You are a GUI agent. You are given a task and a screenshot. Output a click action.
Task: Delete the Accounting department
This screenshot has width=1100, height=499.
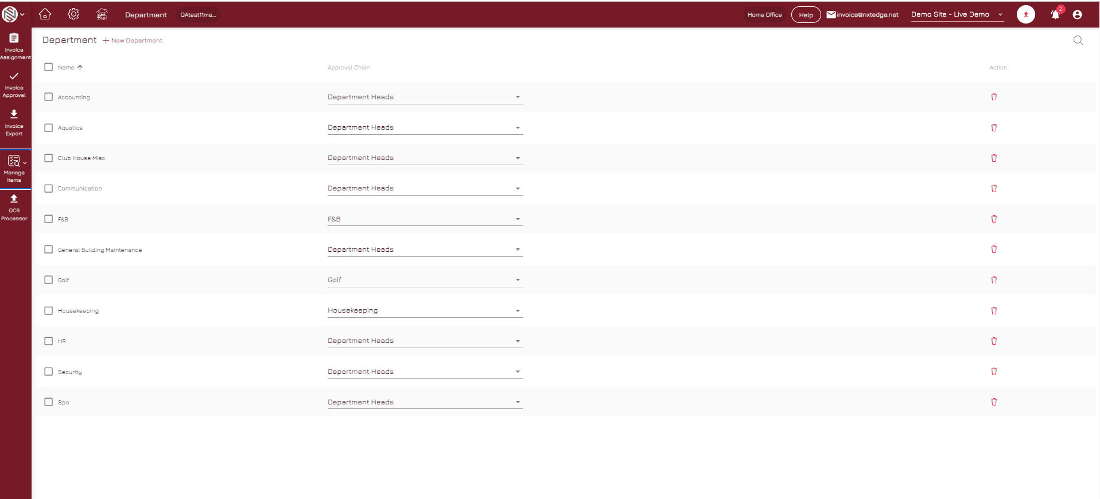tap(994, 97)
